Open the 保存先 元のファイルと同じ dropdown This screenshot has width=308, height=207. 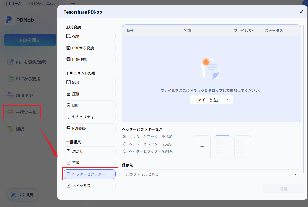(212, 174)
